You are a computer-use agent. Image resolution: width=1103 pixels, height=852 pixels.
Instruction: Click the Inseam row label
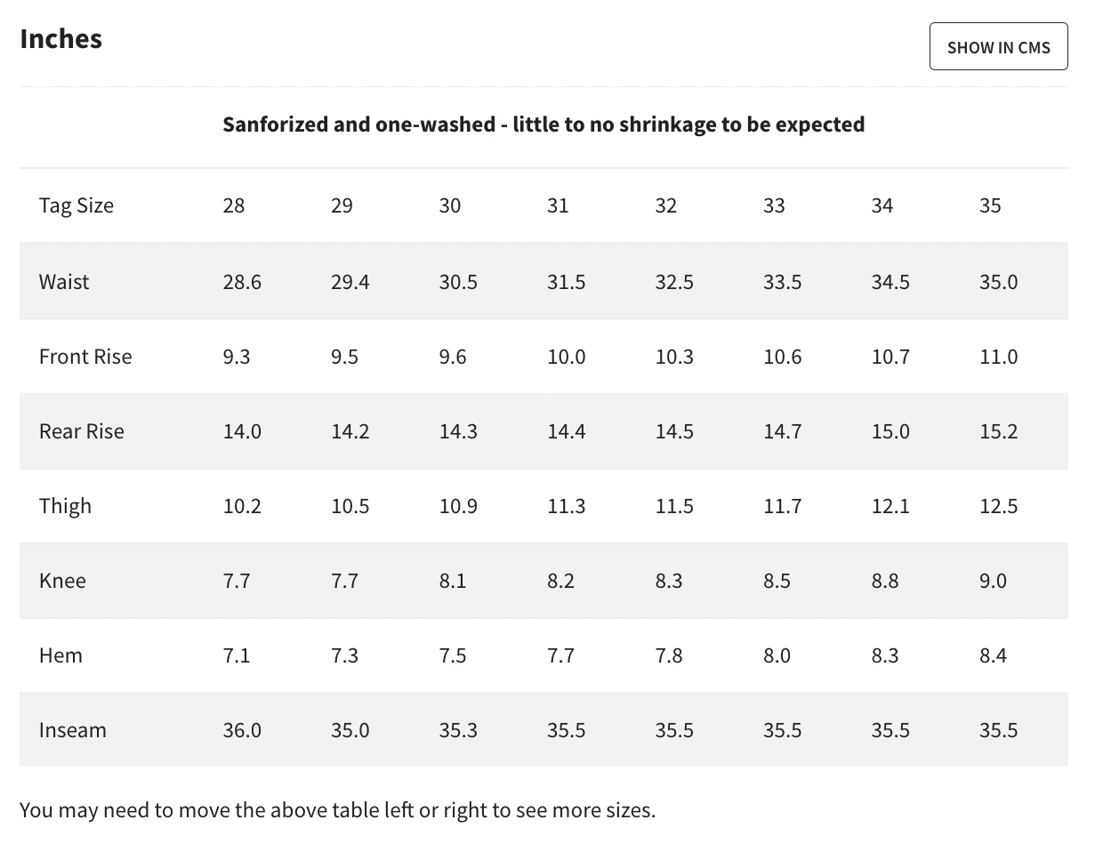coord(73,730)
